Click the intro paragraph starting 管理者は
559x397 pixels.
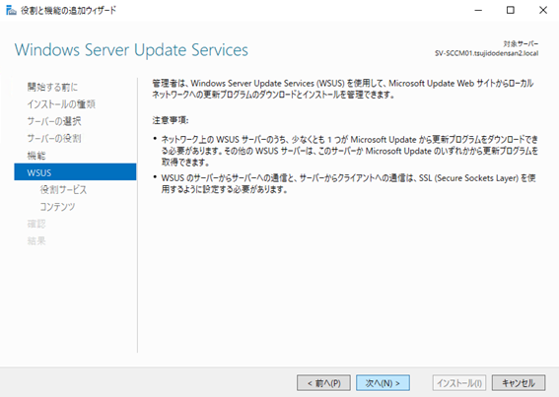[x=343, y=89]
